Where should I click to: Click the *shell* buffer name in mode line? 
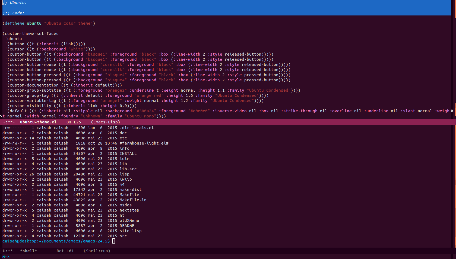pyautogui.click(x=28, y=251)
